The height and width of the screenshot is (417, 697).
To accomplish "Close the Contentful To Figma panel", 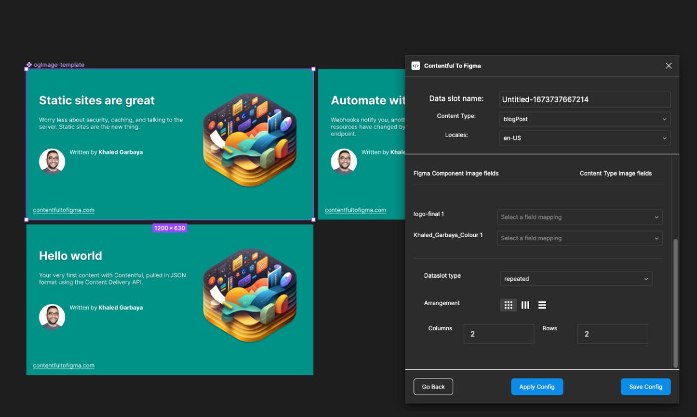I will pos(668,66).
